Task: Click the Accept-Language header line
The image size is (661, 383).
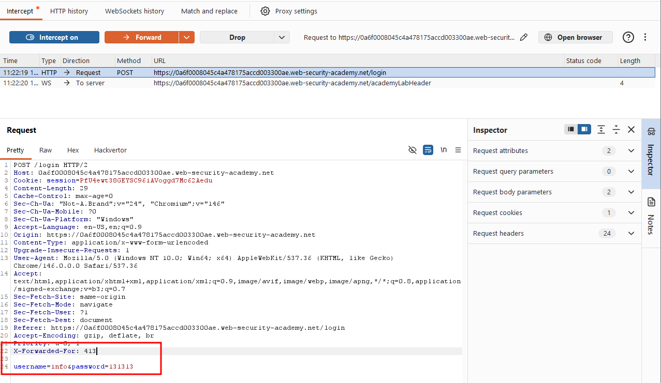Action: coord(78,227)
